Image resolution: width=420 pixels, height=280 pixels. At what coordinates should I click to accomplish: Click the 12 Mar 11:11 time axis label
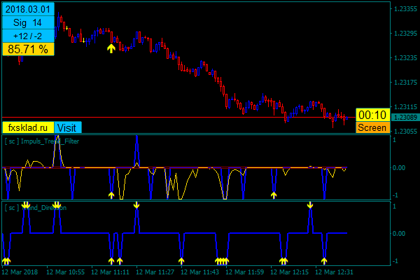point(111,272)
